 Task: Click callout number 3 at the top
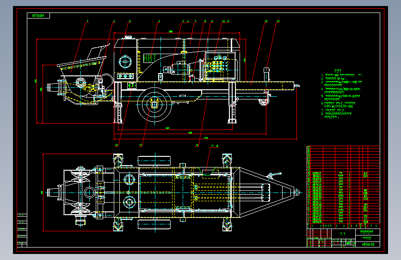130,21
